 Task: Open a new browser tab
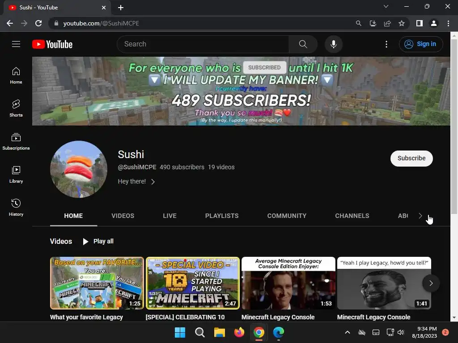click(121, 8)
